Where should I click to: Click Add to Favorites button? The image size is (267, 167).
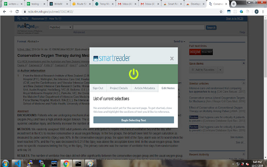click(x=203, y=70)
